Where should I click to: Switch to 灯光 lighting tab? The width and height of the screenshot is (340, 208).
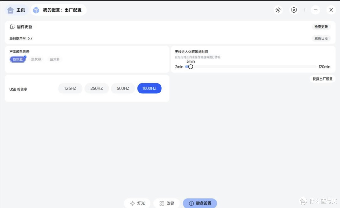tap(137, 203)
